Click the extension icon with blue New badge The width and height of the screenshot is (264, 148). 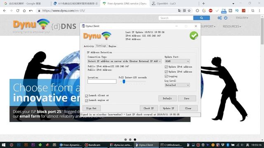pos(224,11)
